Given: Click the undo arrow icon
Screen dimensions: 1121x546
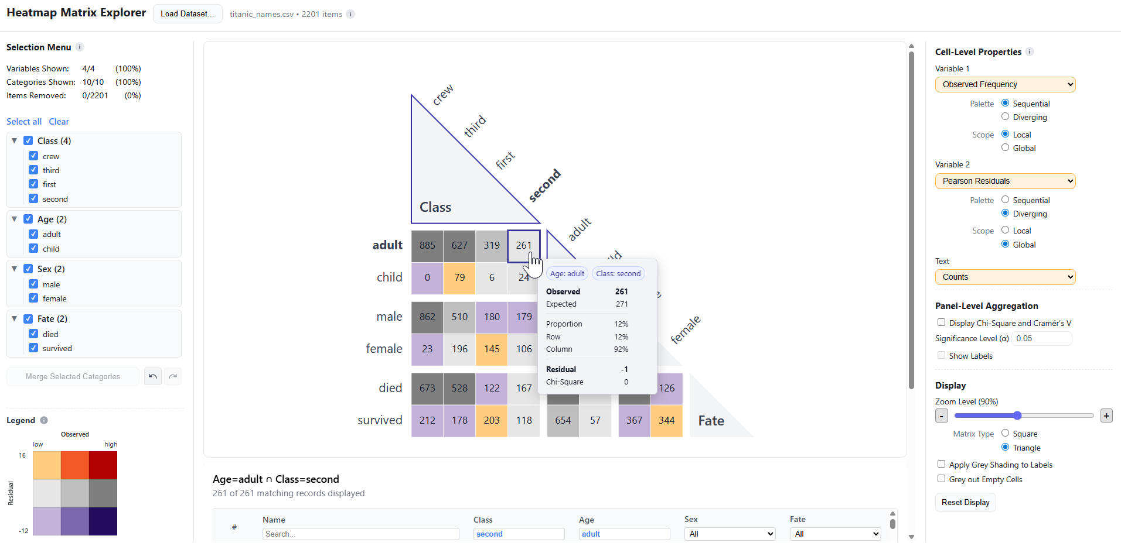Looking at the screenshot, I should (x=153, y=376).
